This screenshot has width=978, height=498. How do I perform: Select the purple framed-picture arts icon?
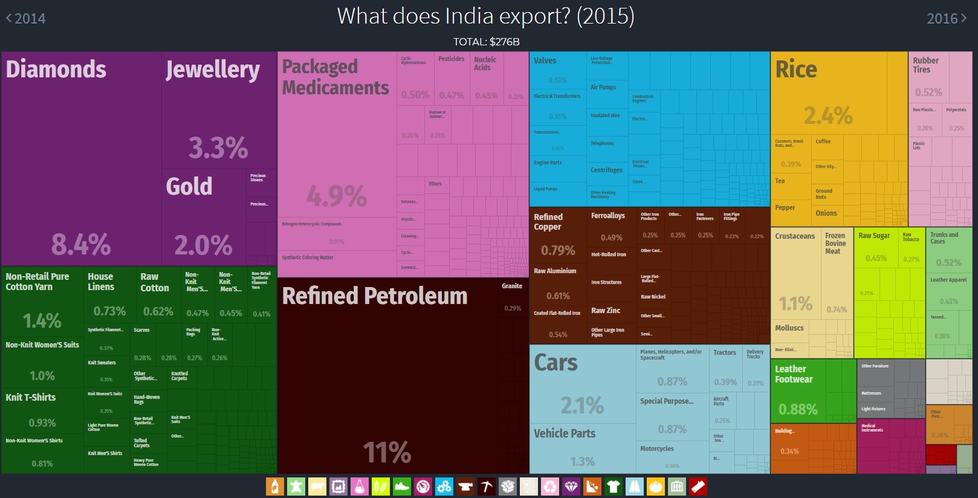point(338,487)
